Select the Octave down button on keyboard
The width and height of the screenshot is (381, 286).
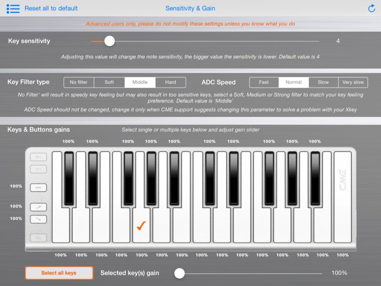(39, 169)
